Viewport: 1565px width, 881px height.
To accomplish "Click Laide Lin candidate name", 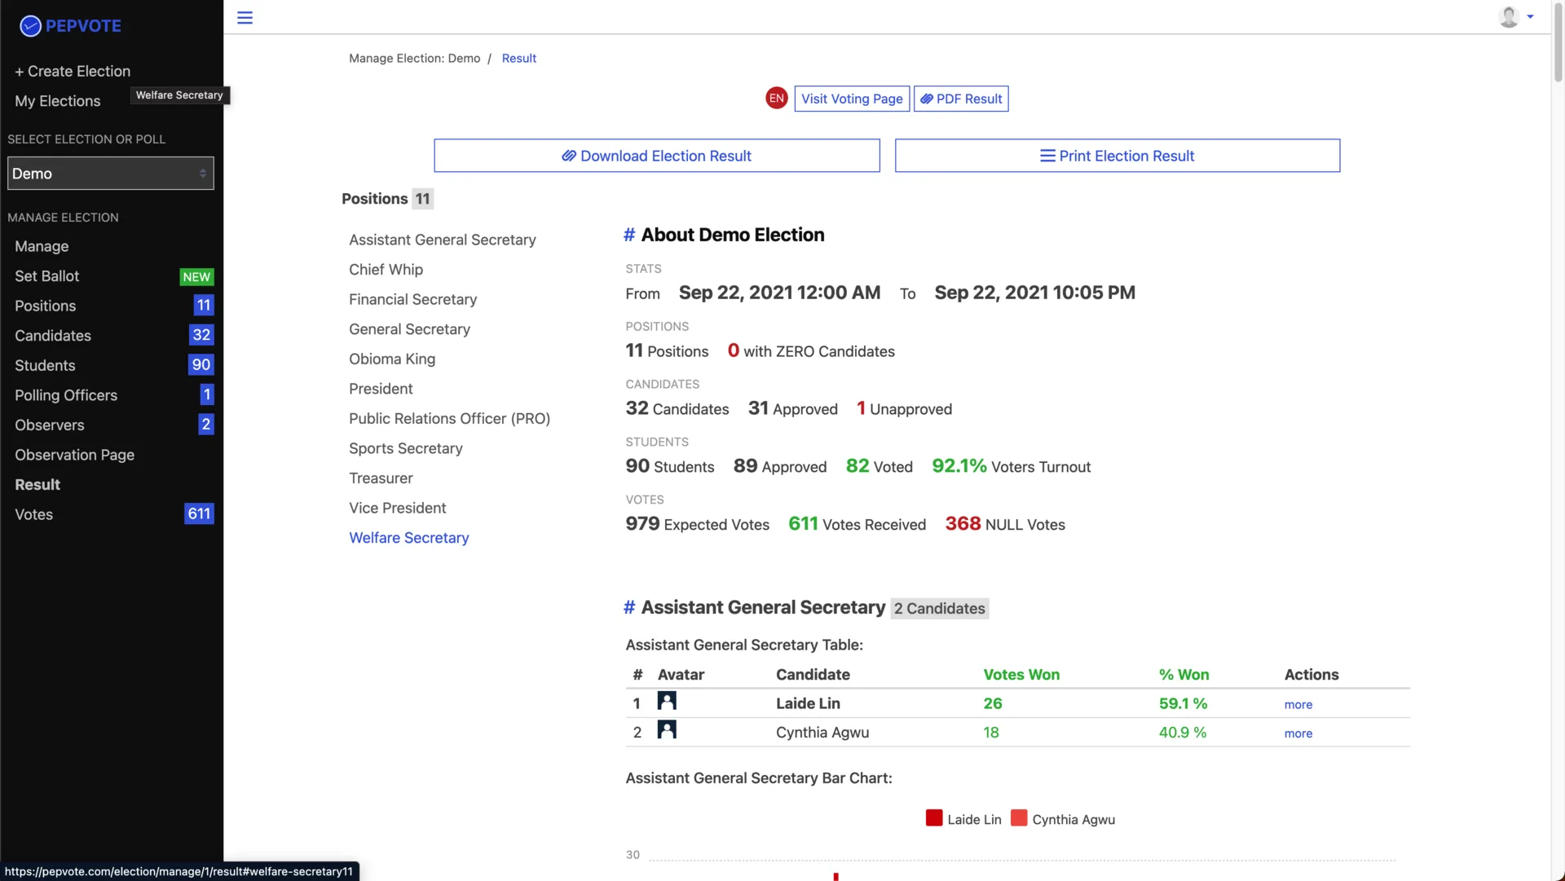I will (x=808, y=703).
